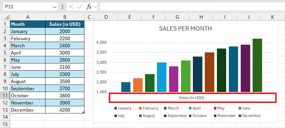This screenshot has width=285, height=128.
Task: Click the cell containing 2800
Action: click(x=65, y=60)
